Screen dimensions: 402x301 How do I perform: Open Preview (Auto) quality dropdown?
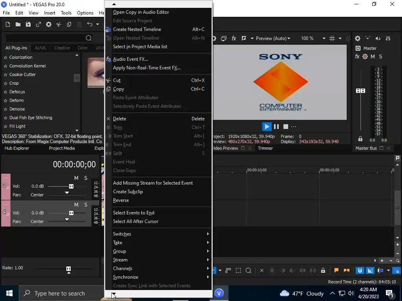point(273,38)
